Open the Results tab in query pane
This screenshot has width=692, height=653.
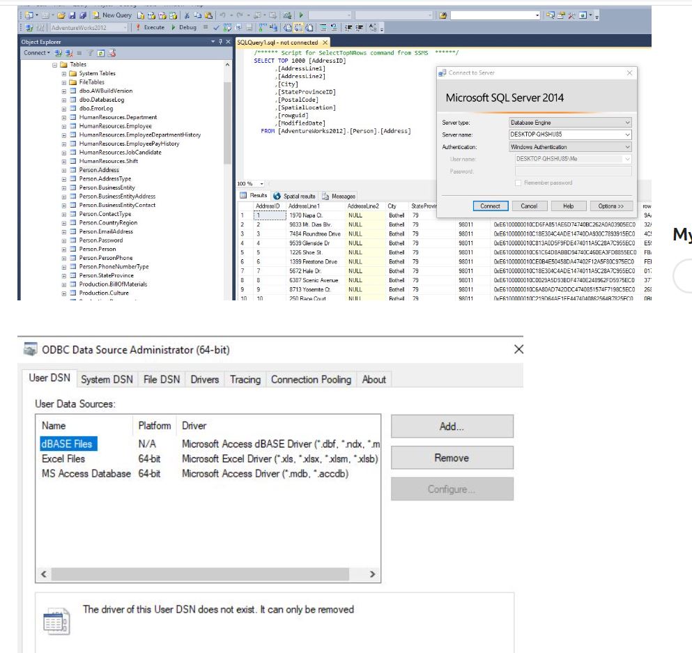tap(254, 195)
